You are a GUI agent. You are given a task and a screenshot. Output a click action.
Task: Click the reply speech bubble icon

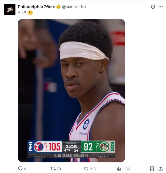pos(20,168)
